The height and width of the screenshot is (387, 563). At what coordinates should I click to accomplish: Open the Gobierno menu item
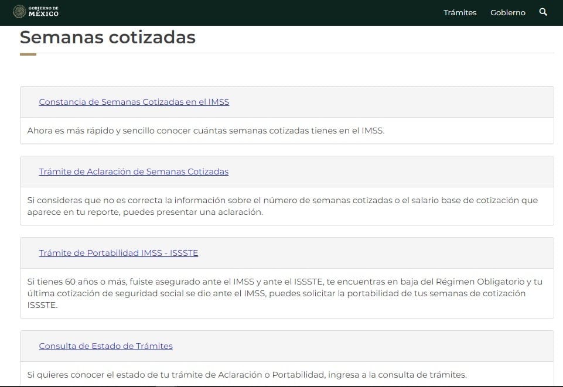pyautogui.click(x=508, y=12)
